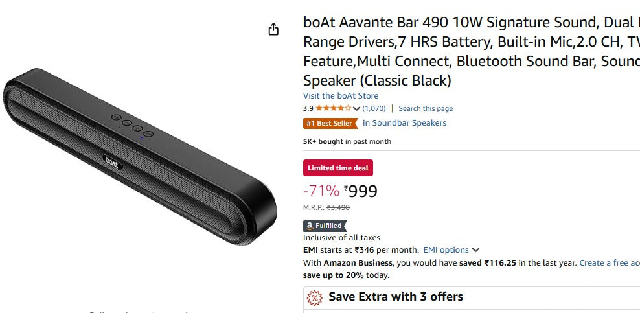Image resolution: width=640 pixels, height=313 pixels.
Task: Click the Limited time deal badge
Action: [x=337, y=168]
